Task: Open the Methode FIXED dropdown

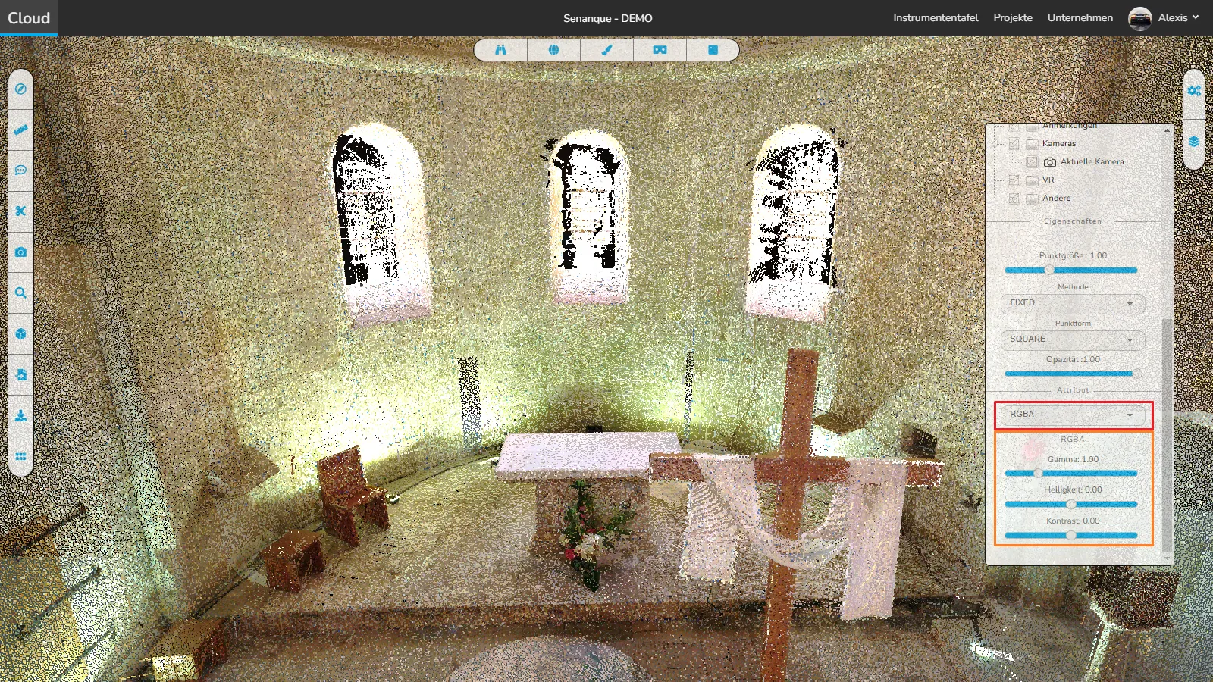Action: click(1073, 303)
